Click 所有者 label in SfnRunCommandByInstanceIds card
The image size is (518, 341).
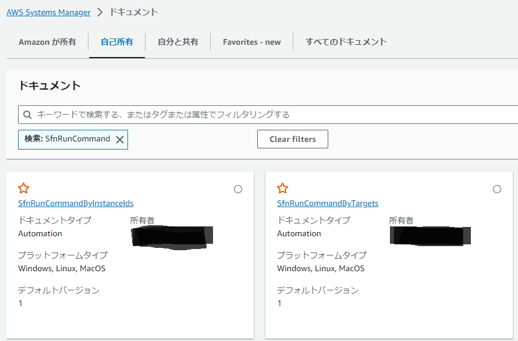click(142, 221)
